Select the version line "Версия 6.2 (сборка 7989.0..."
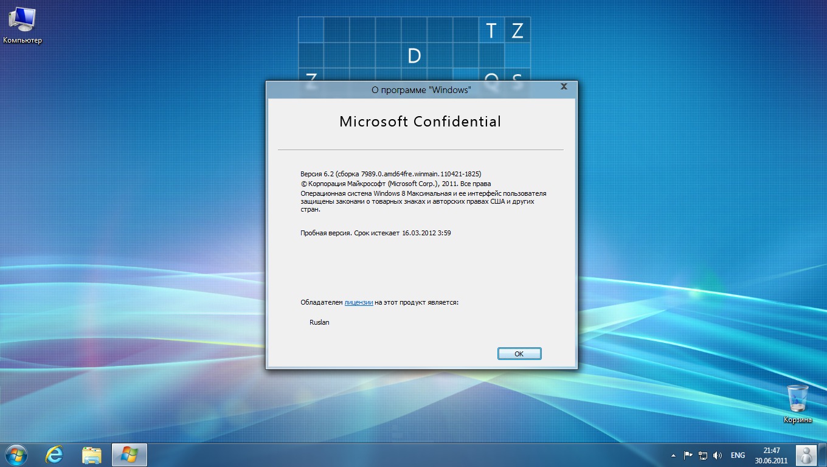Viewport: 827px width, 467px height. (x=390, y=173)
